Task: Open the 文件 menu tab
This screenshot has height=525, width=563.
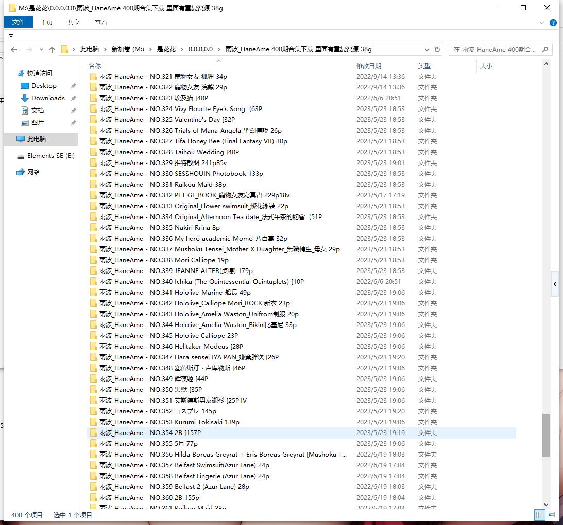Action: (x=19, y=22)
